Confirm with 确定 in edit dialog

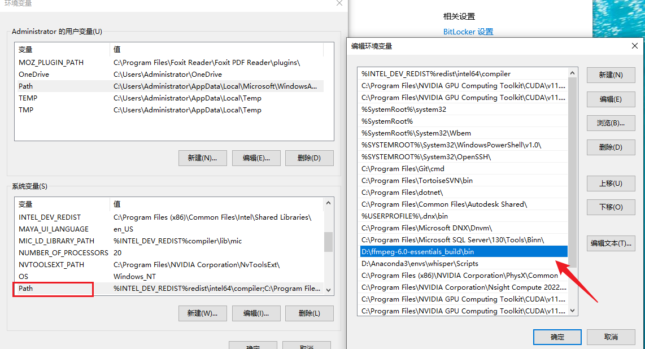click(557, 337)
